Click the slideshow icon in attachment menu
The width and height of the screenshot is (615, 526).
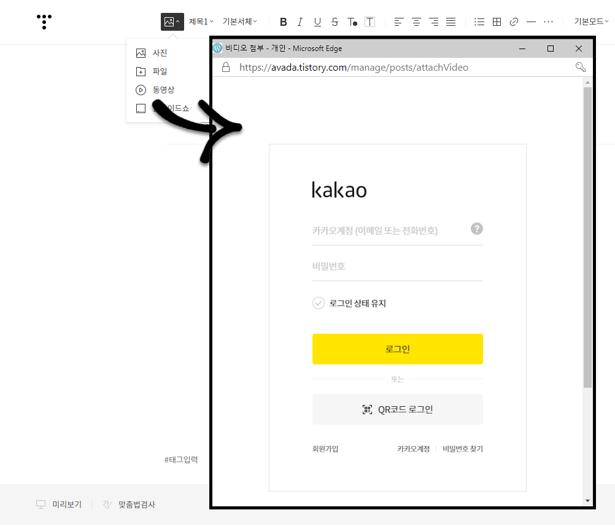(141, 108)
